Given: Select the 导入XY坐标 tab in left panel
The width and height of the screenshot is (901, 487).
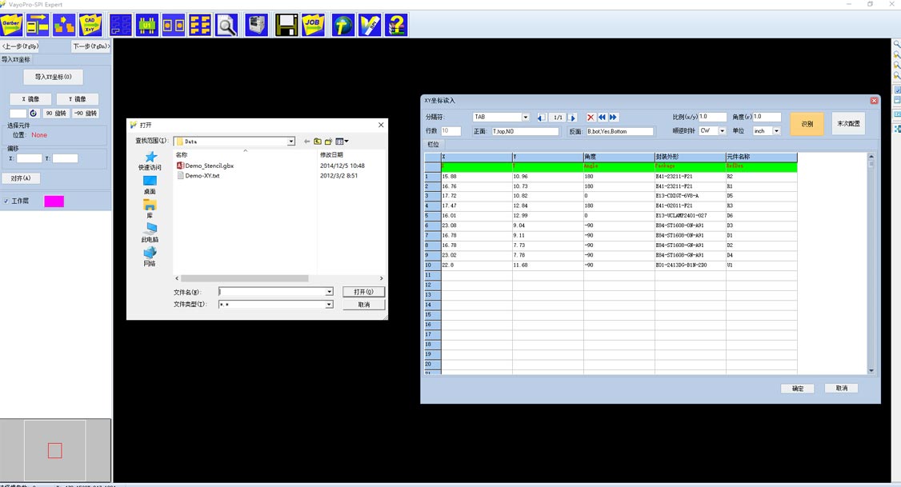Looking at the screenshot, I should [16, 59].
